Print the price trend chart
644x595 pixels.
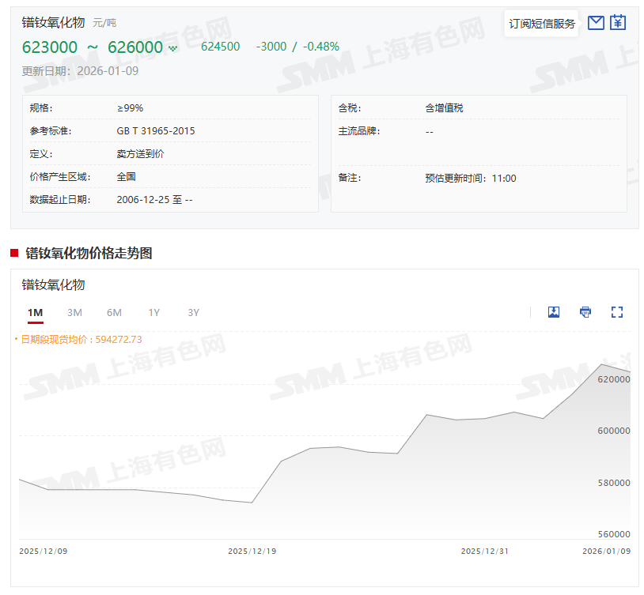pyautogui.click(x=585, y=312)
